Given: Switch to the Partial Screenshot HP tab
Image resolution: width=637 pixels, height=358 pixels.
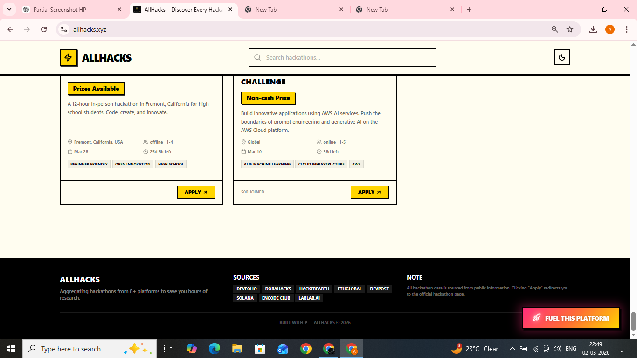Looking at the screenshot, I should [70, 9].
